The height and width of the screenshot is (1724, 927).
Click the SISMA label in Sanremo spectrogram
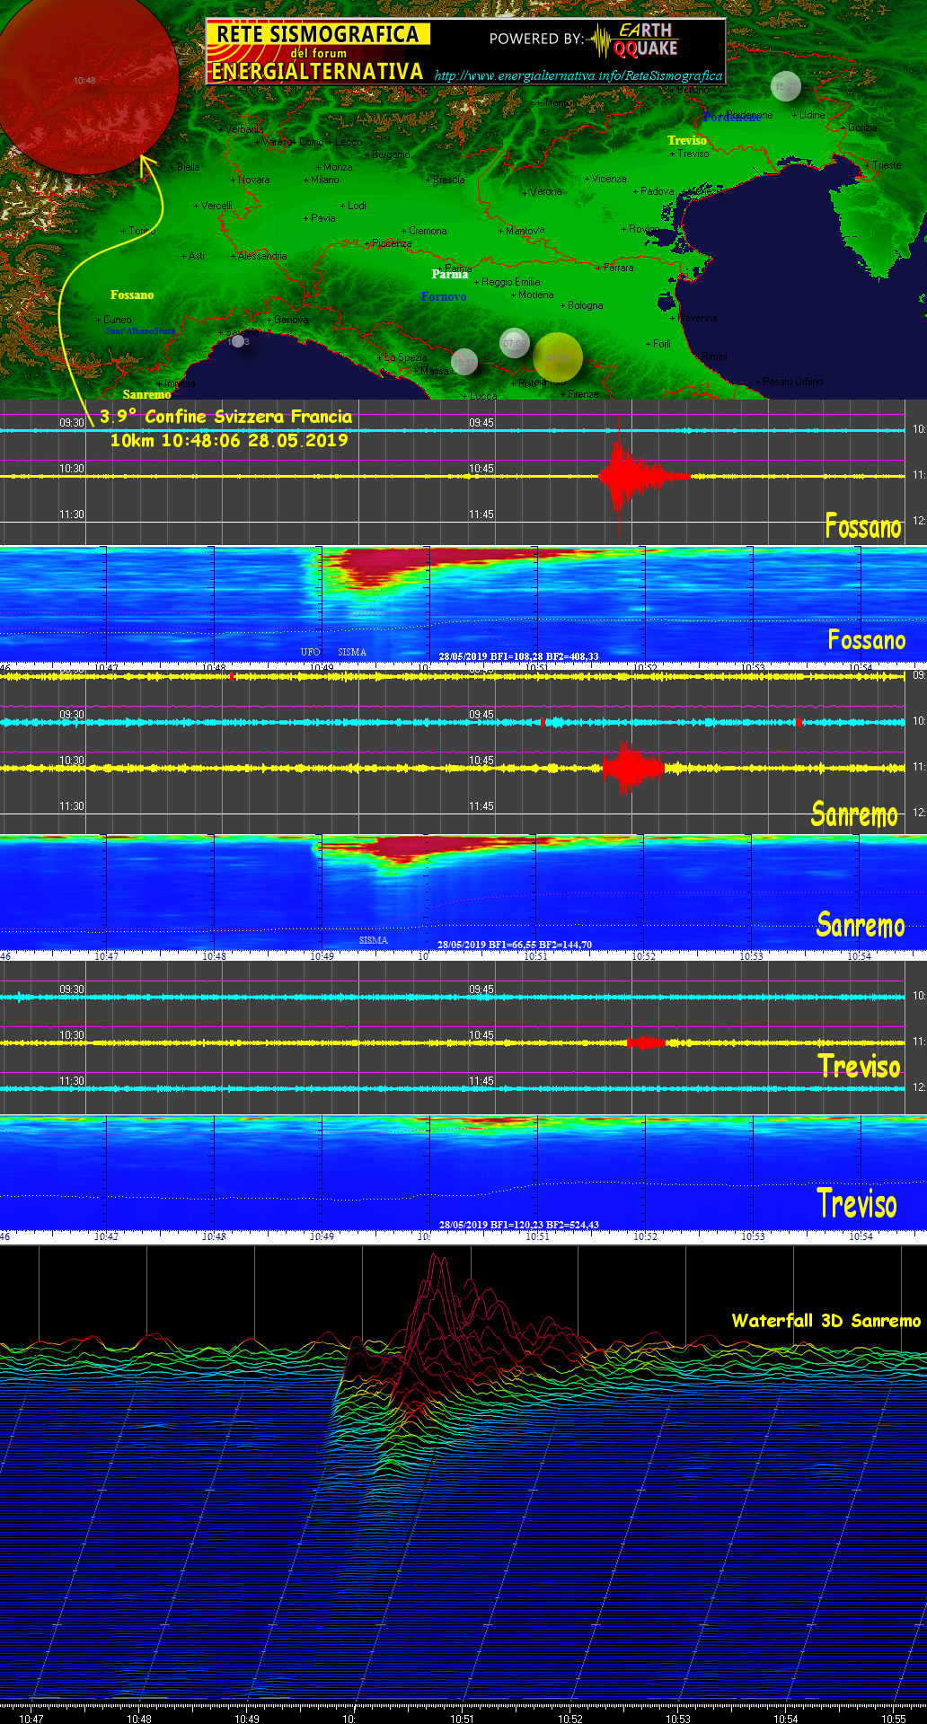[374, 941]
